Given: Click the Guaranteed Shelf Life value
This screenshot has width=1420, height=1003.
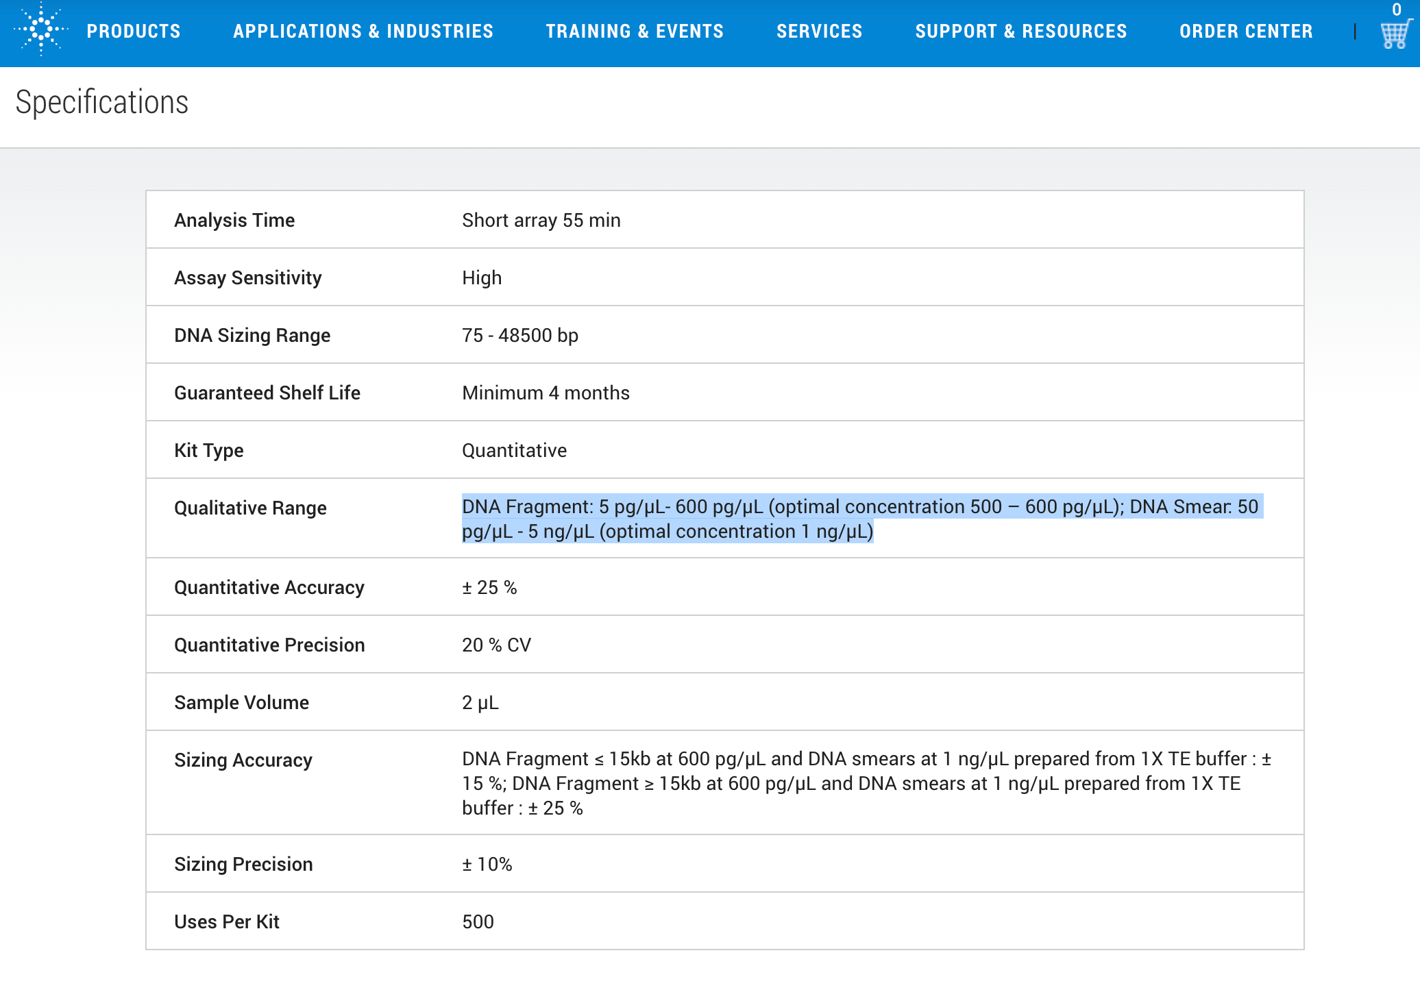Looking at the screenshot, I should click(546, 393).
